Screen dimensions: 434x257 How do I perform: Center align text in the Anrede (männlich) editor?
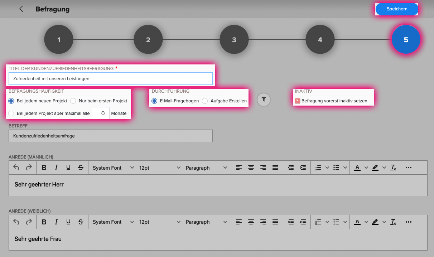[251, 168]
